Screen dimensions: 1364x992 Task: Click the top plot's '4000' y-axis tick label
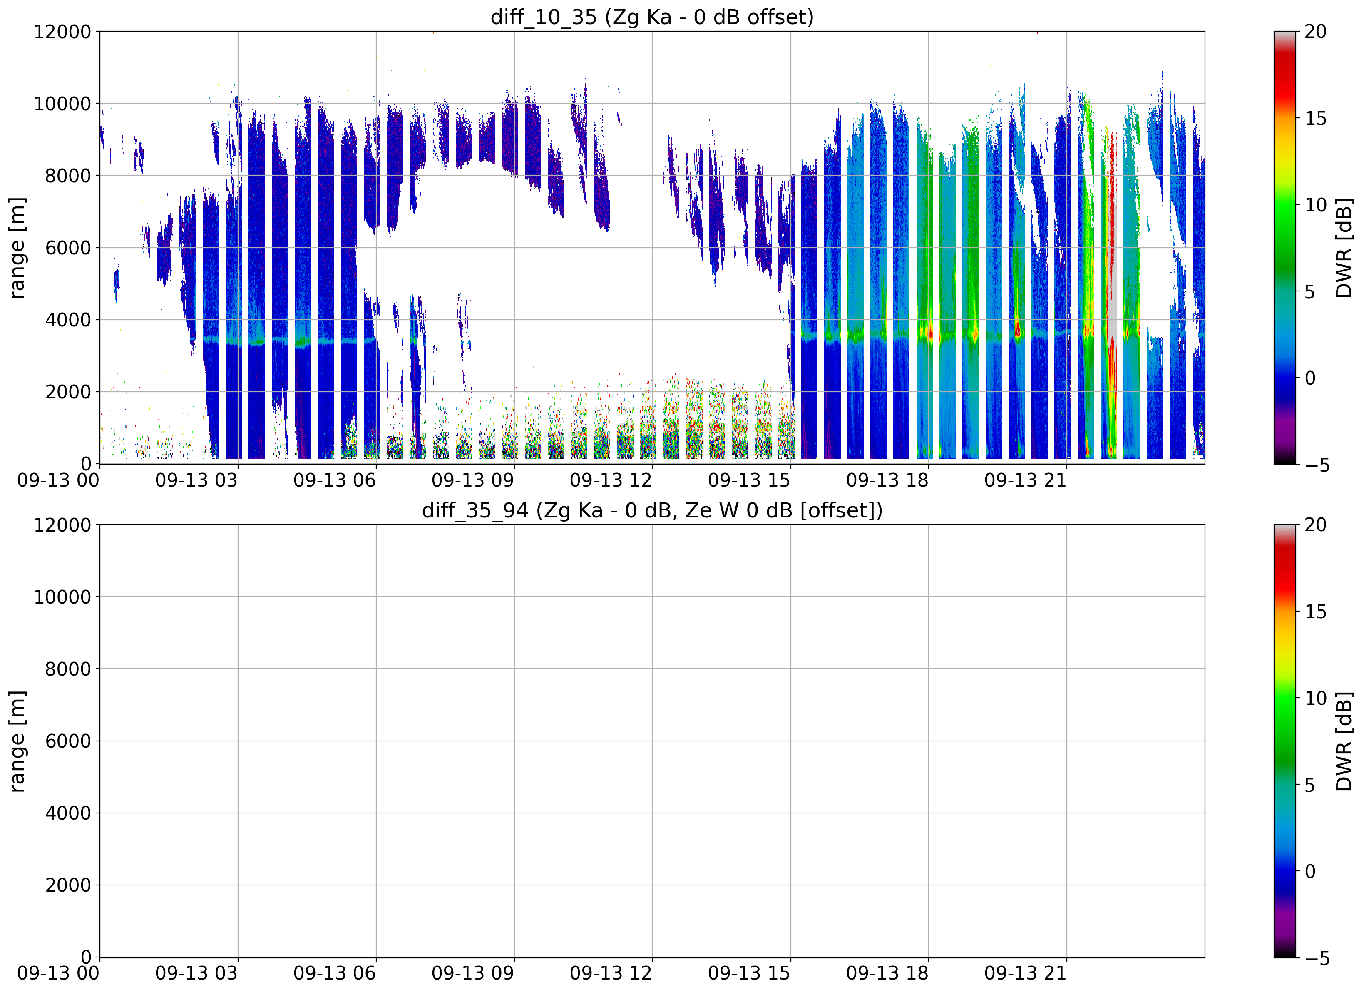pyautogui.click(x=68, y=319)
